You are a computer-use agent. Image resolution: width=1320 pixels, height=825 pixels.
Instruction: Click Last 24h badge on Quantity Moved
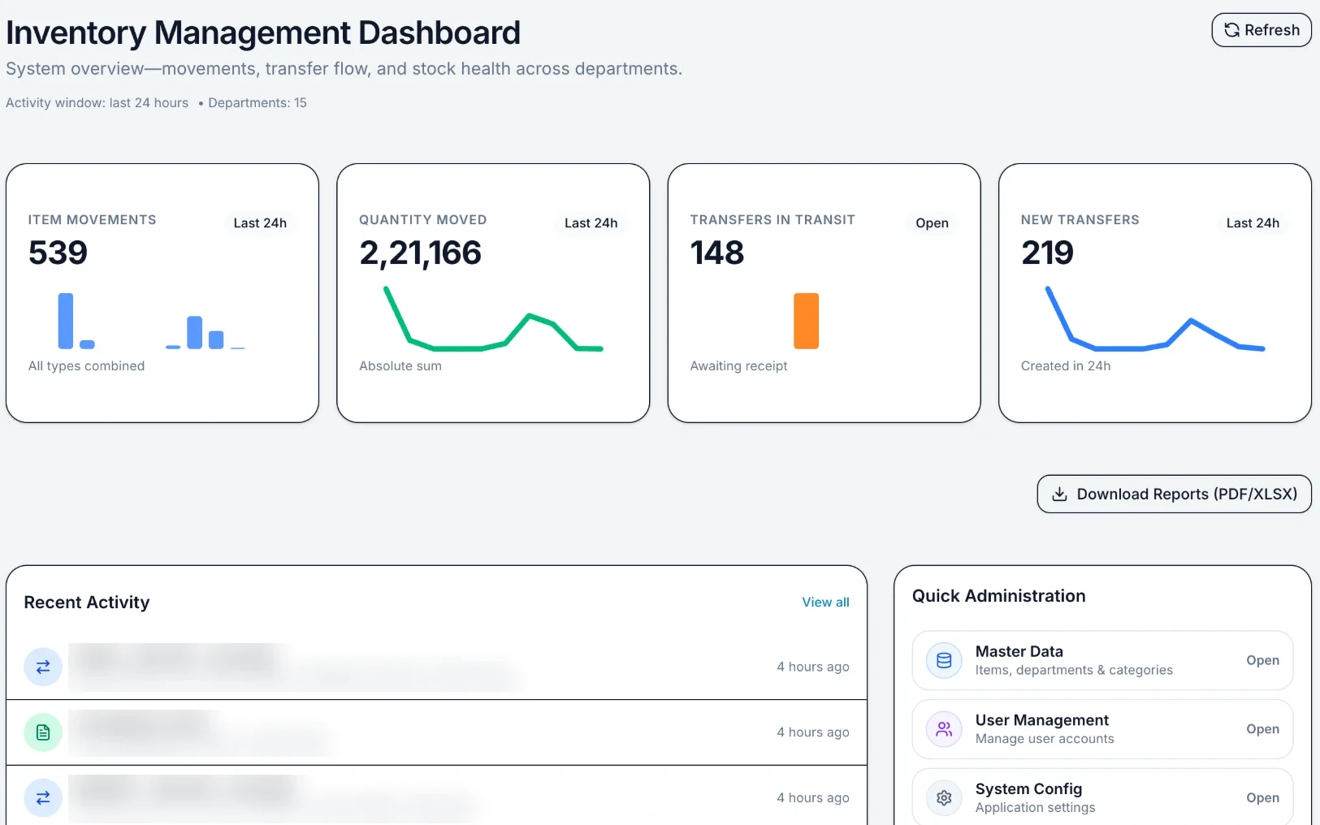tap(591, 222)
